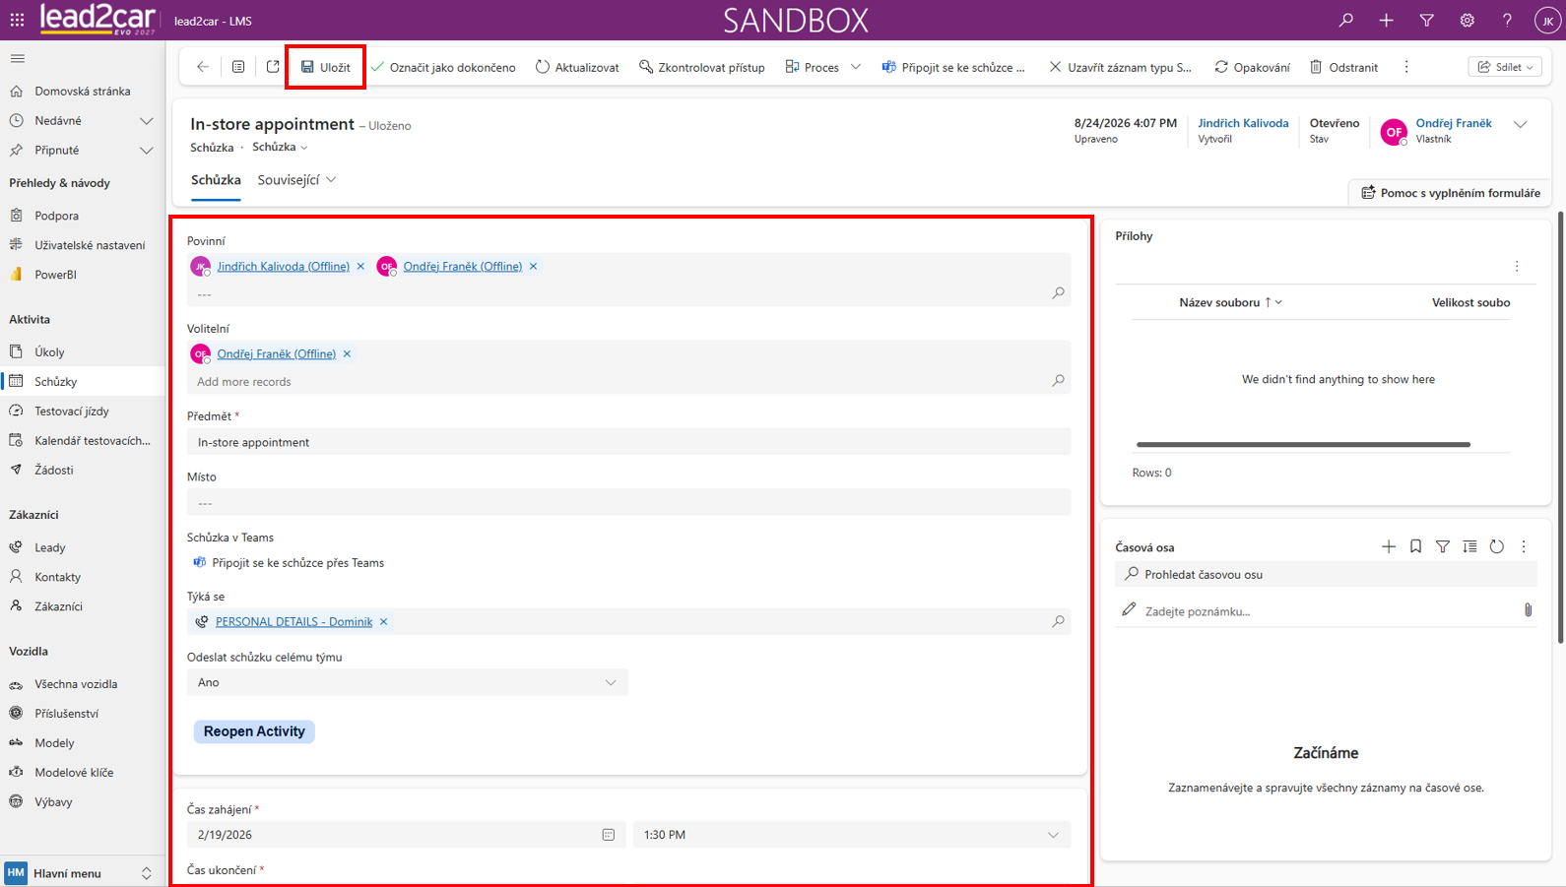Viewport: 1566px width, 887px height.
Task: Open the settings gear icon
Action: click(x=1467, y=20)
